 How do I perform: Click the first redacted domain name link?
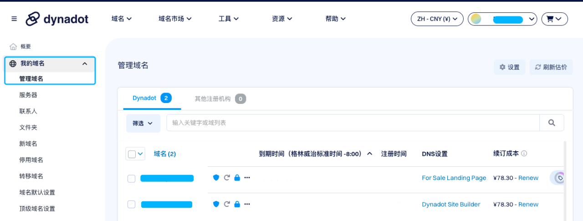(167, 178)
